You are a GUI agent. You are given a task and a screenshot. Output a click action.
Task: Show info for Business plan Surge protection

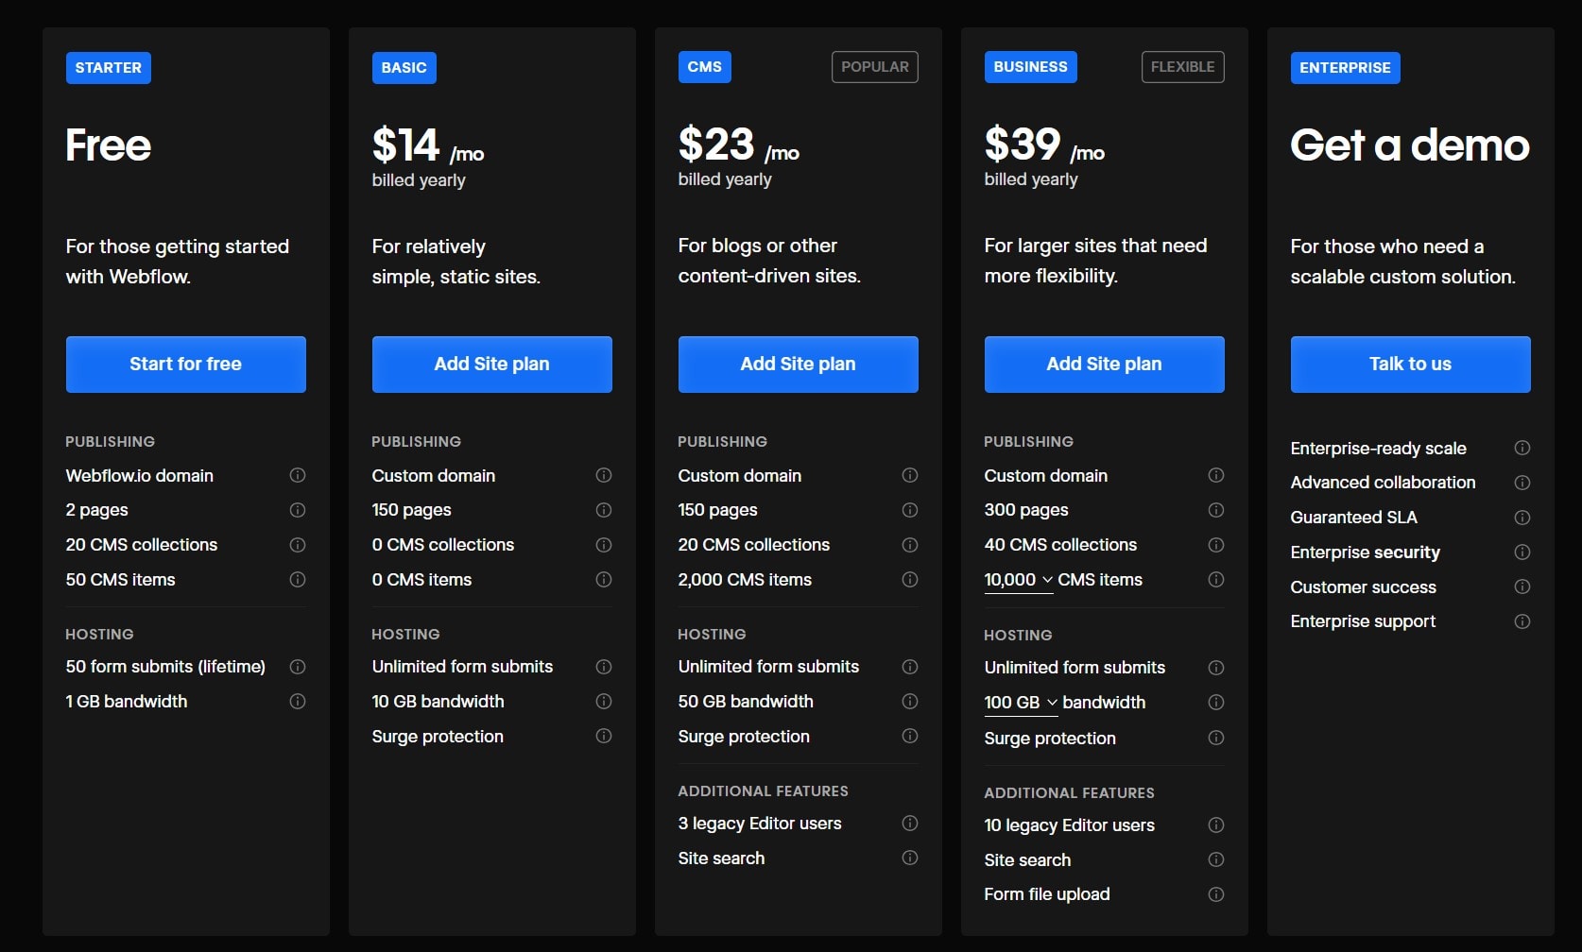click(x=1216, y=738)
